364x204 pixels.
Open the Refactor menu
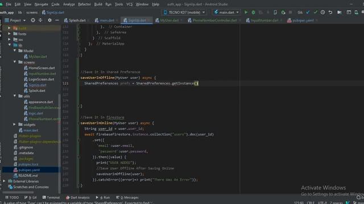(x=84, y=4)
